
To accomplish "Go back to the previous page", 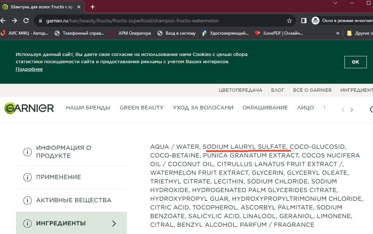I will pyautogui.click(x=3, y=21).
